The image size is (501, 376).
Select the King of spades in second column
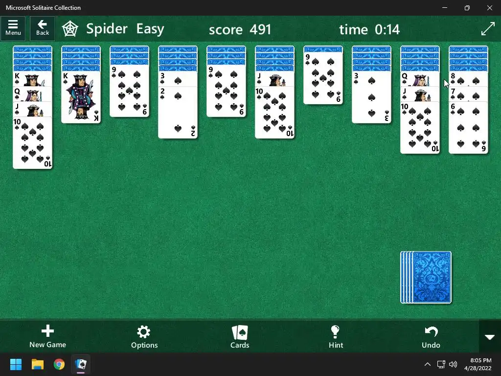click(81, 97)
